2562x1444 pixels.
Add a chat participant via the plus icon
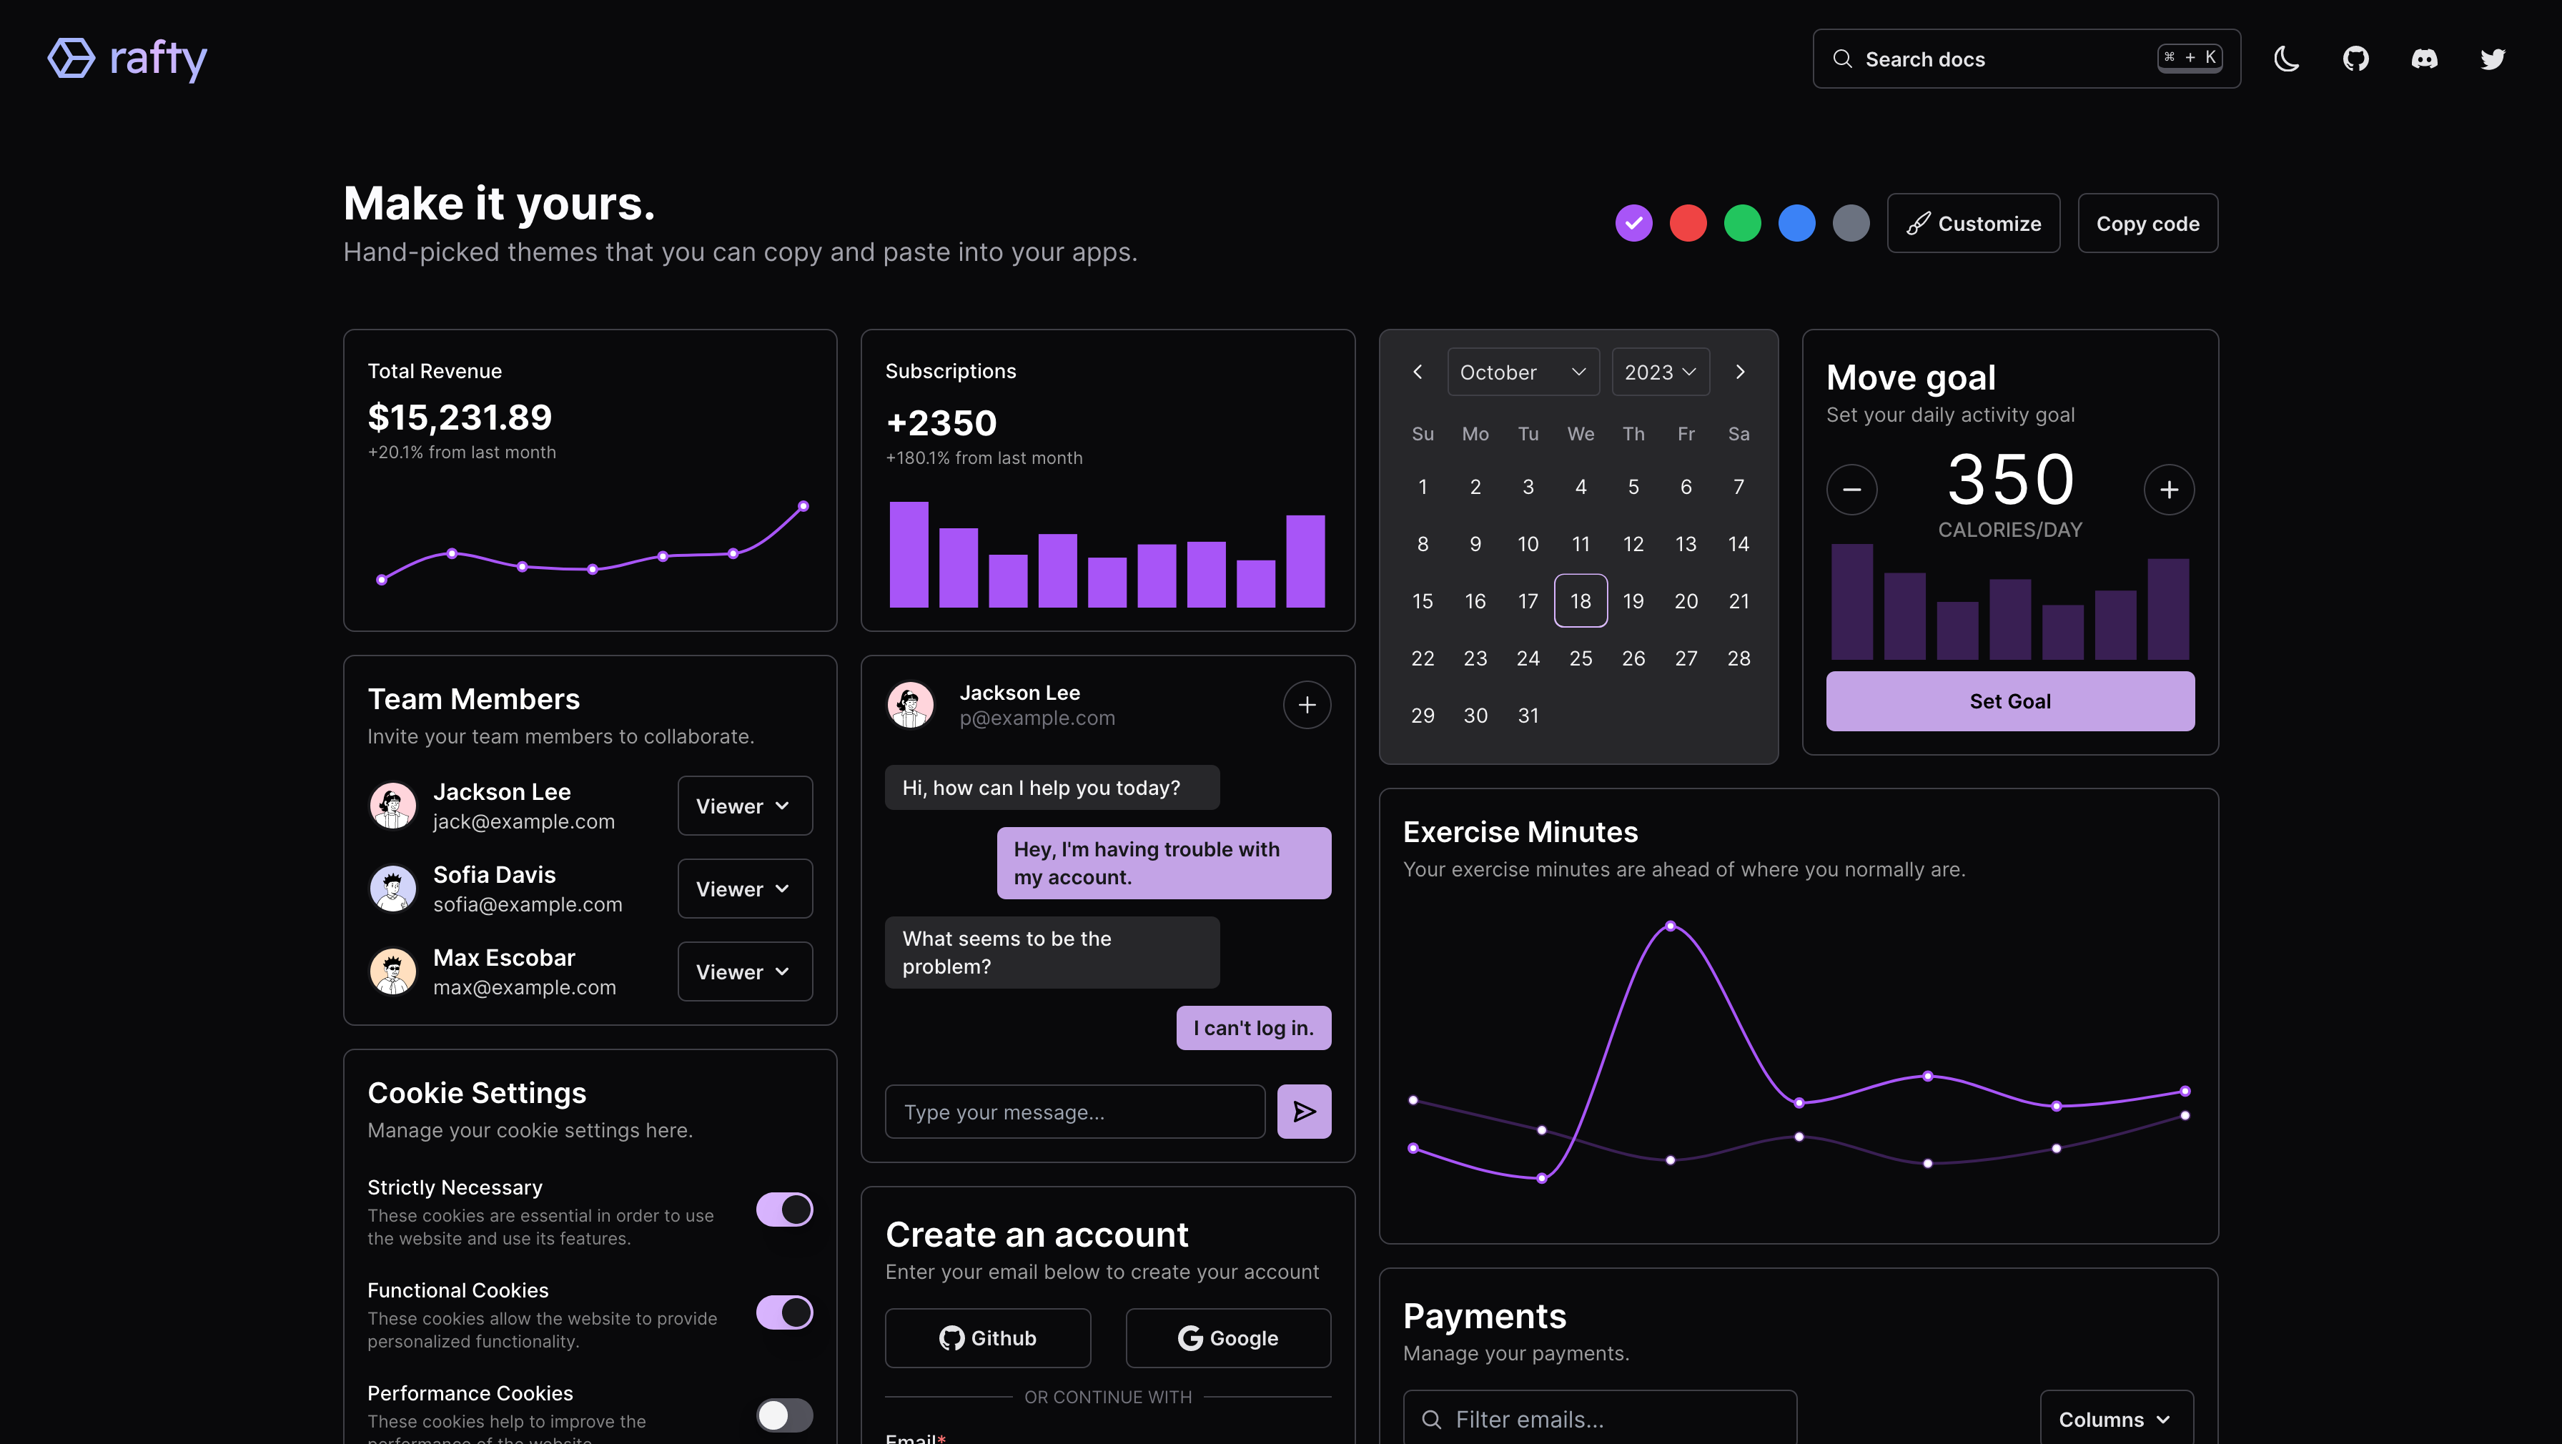[x=1306, y=704]
